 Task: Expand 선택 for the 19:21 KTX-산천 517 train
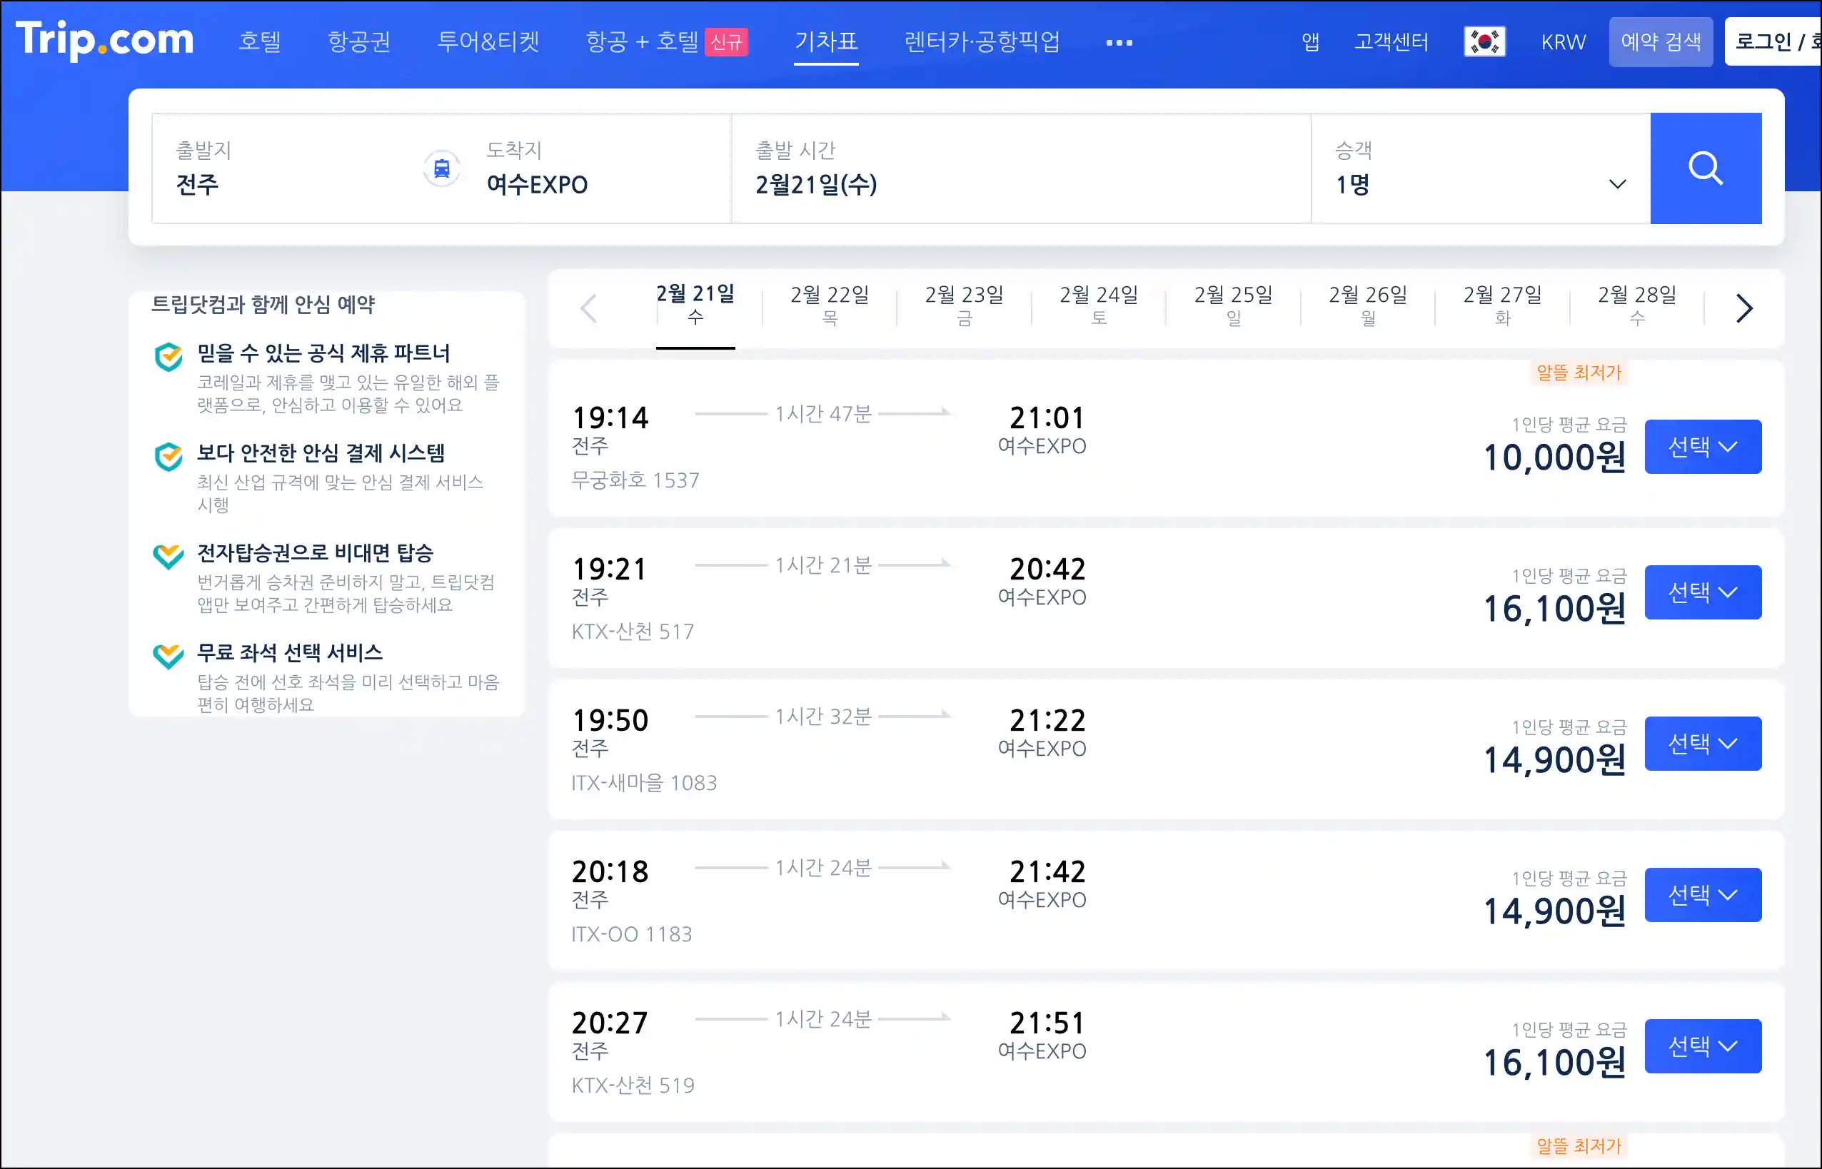coord(1703,592)
